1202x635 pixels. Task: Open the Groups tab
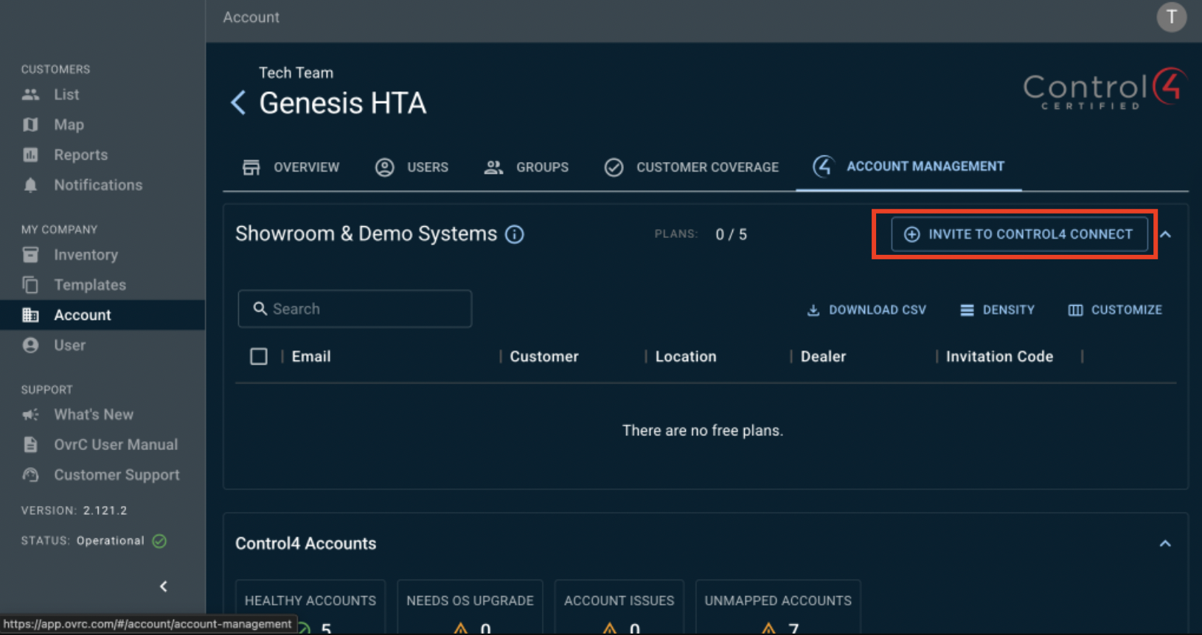coord(527,167)
